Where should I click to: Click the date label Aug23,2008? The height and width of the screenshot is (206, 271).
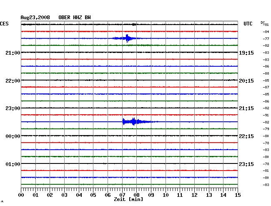pos(35,18)
